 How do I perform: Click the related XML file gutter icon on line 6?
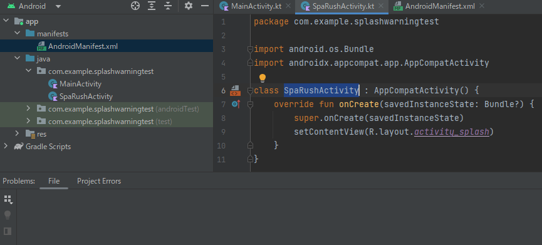click(x=236, y=90)
